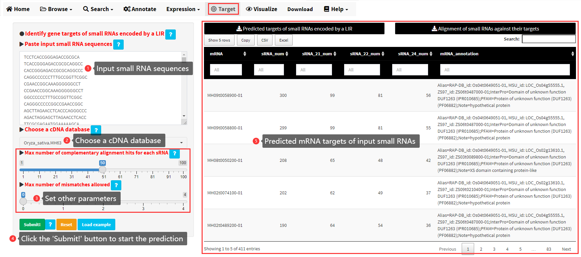The image size is (581, 257).
Task: Click the alignment hits slider handle at 50
Action: click(102, 170)
